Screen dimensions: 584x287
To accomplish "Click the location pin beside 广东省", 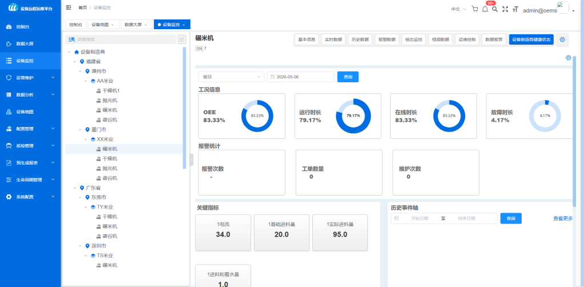I will (82, 188).
